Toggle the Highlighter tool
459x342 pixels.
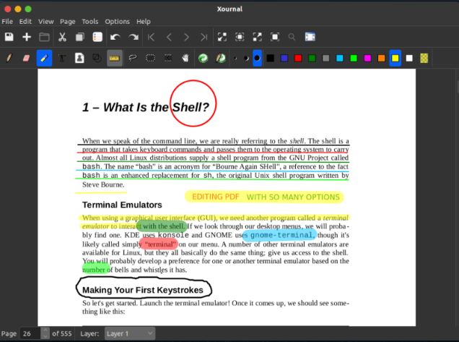[44, 58]
